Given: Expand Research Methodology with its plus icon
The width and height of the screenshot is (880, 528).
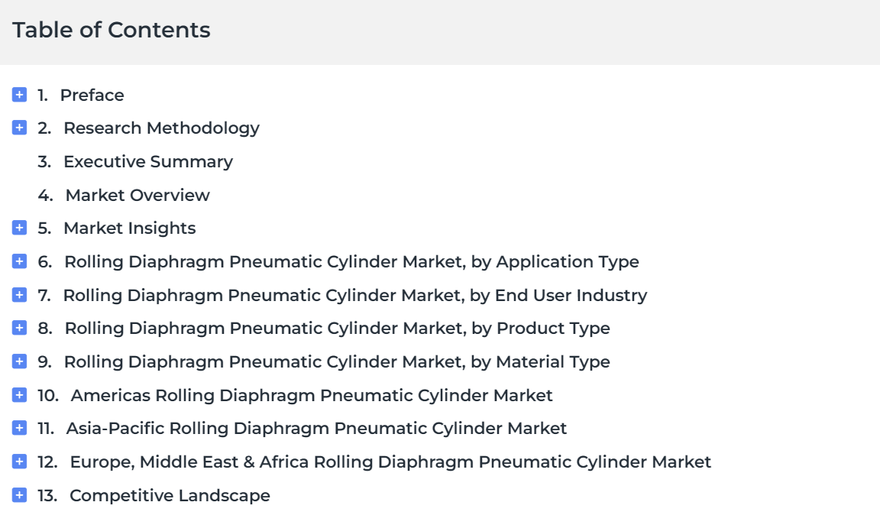Looking at the screenshot, I should click(x=19, y=128).
